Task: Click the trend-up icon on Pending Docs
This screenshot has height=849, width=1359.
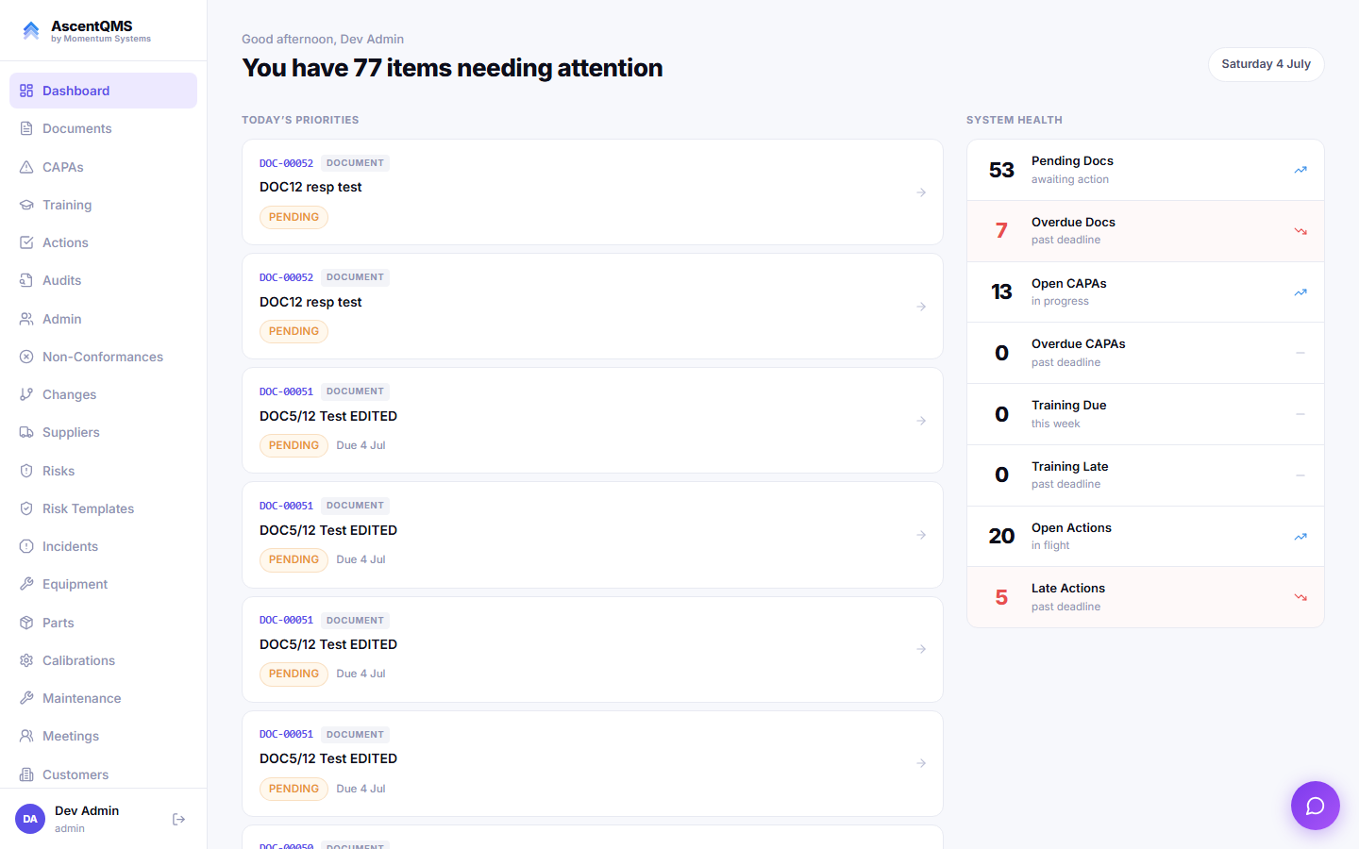Action: click(1300, 170)
